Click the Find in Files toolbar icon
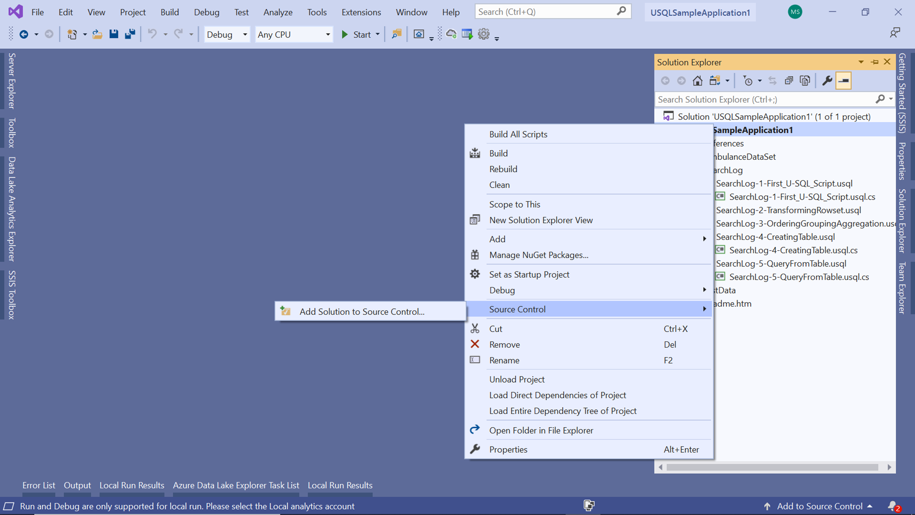This screenshot has width=915, height=515. [x=396, y=34]
